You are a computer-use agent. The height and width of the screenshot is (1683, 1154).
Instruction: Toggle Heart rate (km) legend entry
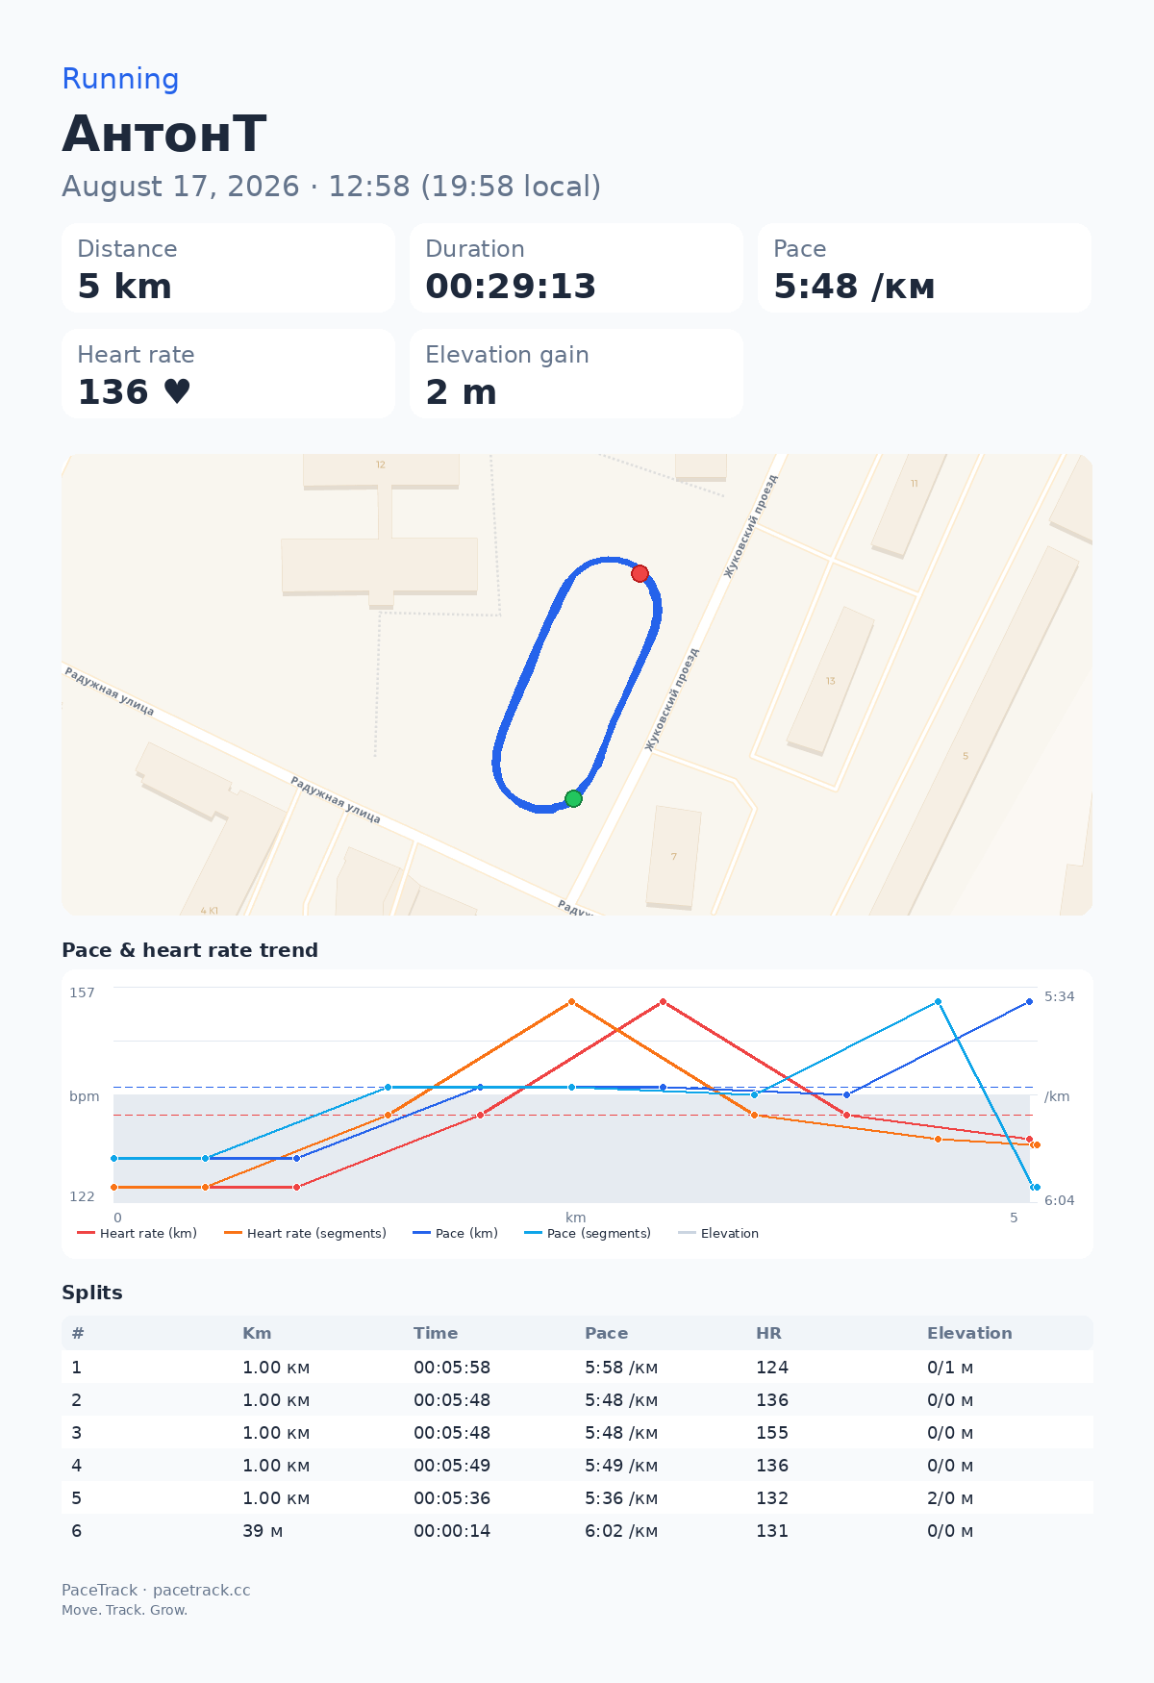click(137, 1233)
